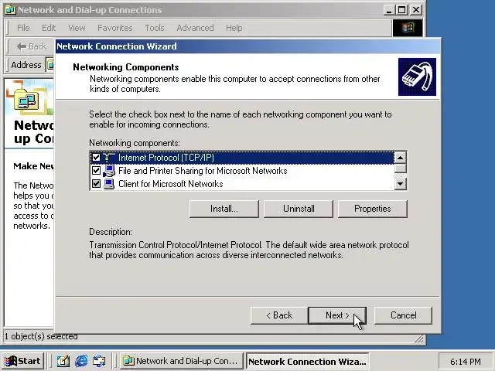The image size is (495, 371).
Task: Click the 6:14 PM system tray clock
Action: pyautogui.click(x=466, y=361)
